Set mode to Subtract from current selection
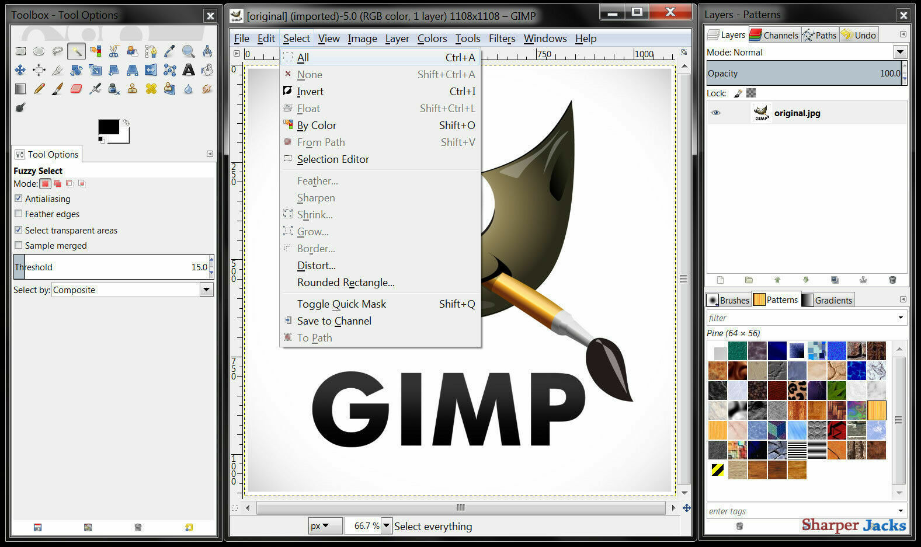Screen dimensions: 921x547 [69, 183]
